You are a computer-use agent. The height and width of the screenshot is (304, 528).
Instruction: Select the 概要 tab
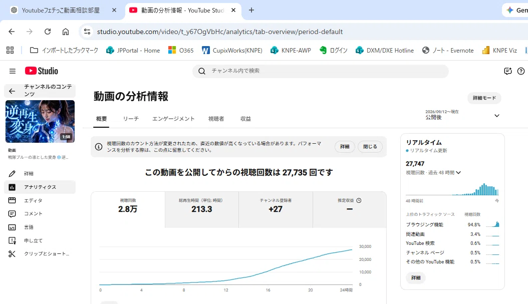click(101, 119)
